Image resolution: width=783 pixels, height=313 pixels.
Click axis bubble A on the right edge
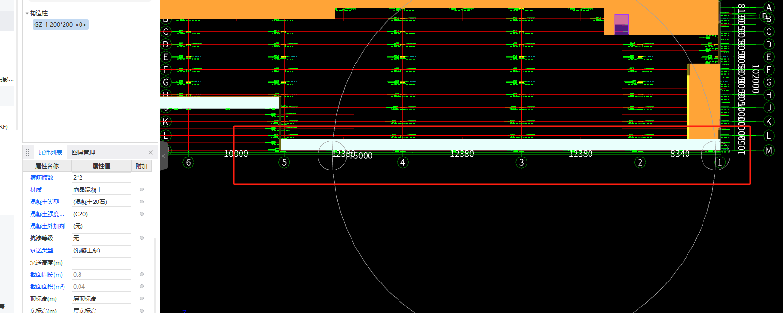tap(768, 7)
